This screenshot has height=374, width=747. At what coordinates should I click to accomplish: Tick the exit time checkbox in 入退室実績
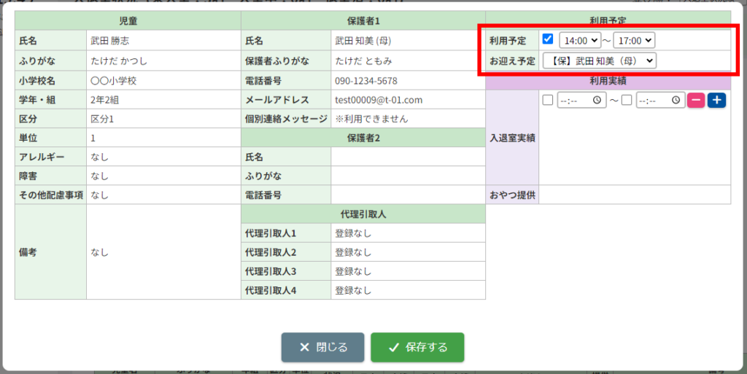click(x=627, y=101)
